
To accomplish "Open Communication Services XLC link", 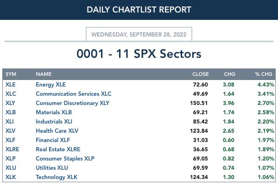I will tap(74, 94).
